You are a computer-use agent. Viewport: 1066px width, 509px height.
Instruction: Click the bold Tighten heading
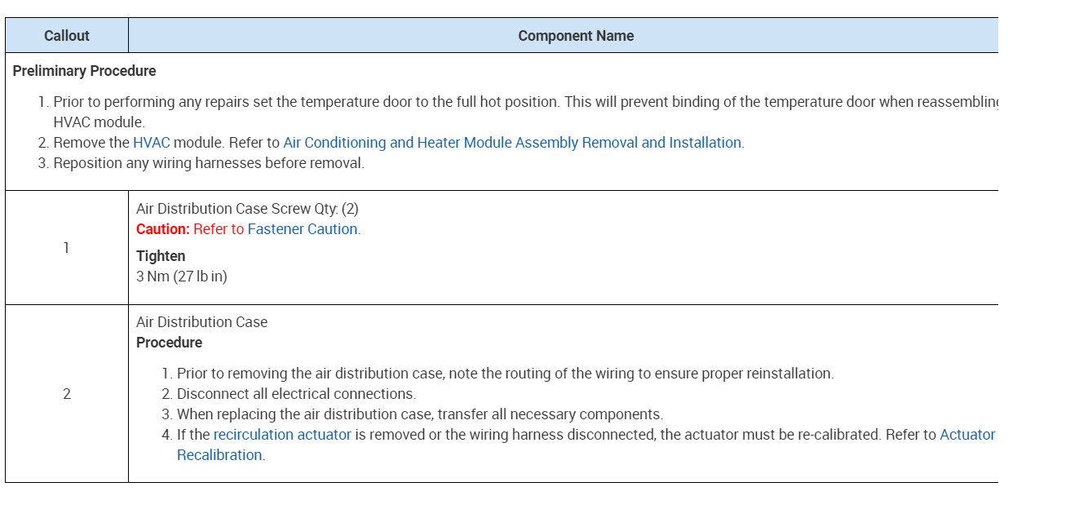click(161, 256)
